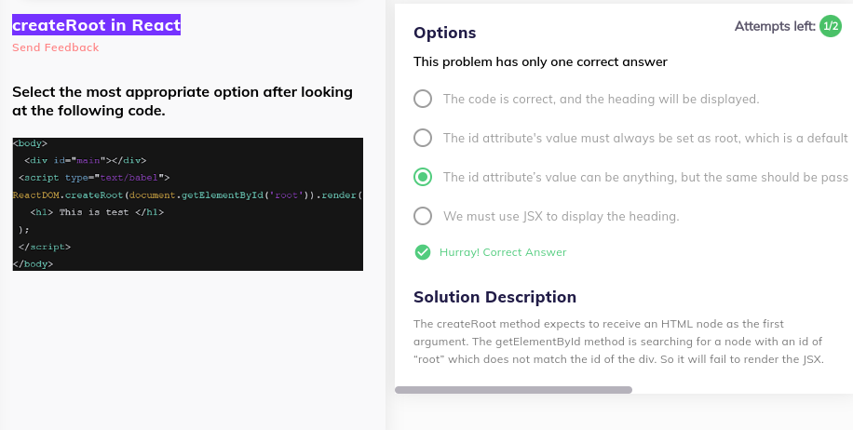Click the "Attempts left:" label
The width and height of the screenshot is (853, 430).
point(775,26)
